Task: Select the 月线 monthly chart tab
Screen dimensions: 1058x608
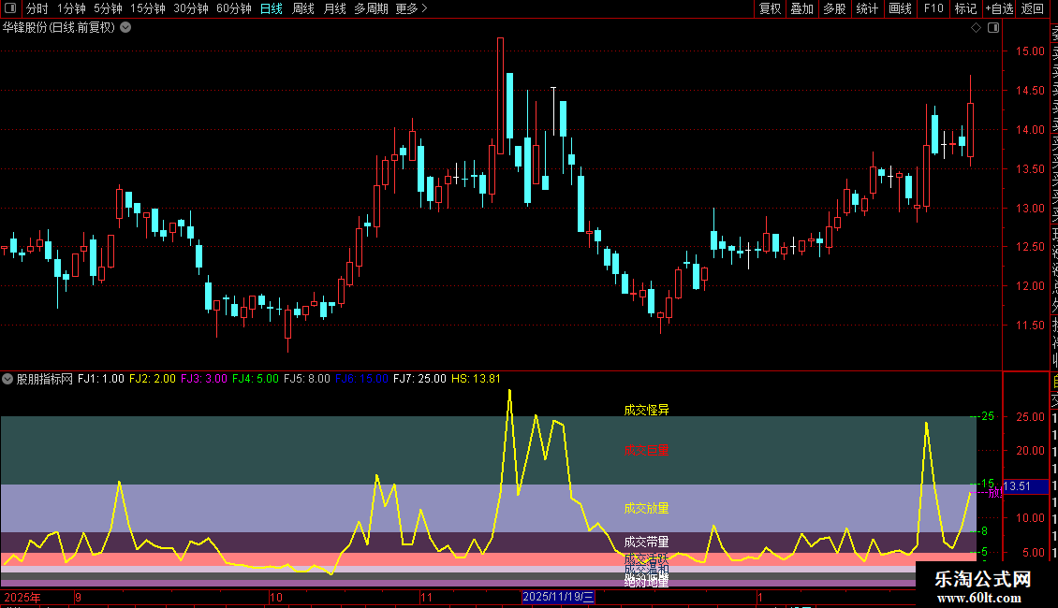Action: [334, 8]
